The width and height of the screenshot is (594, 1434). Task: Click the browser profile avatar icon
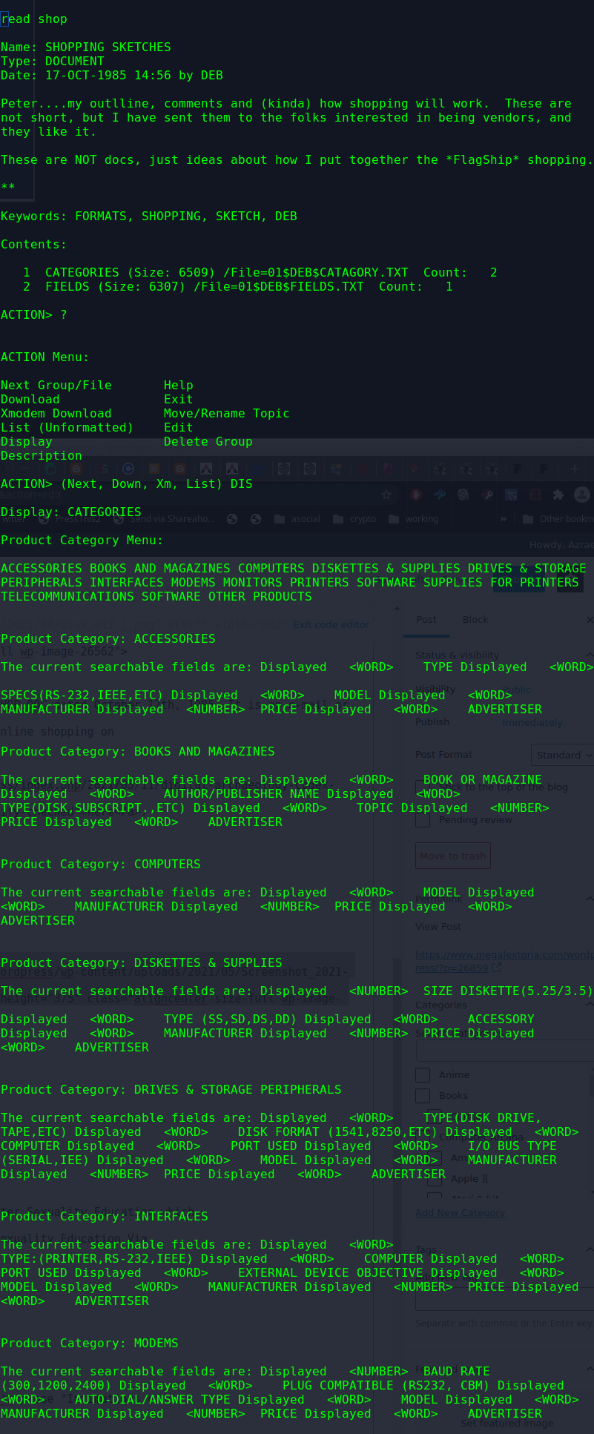pos(582,495)
